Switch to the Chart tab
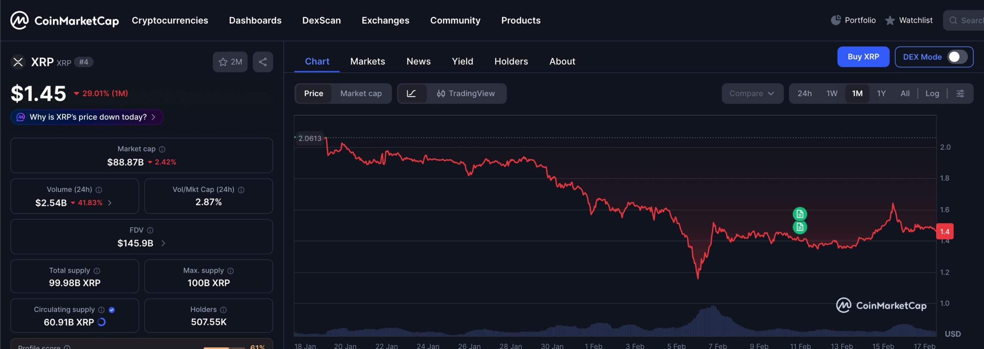 [317, 61]
